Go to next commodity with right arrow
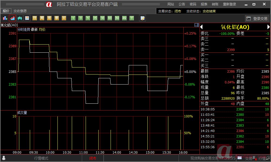The height and width of the screenshot is (162, 271). [268, 27]
